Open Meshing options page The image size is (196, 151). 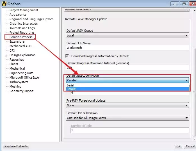pos(15,86)
